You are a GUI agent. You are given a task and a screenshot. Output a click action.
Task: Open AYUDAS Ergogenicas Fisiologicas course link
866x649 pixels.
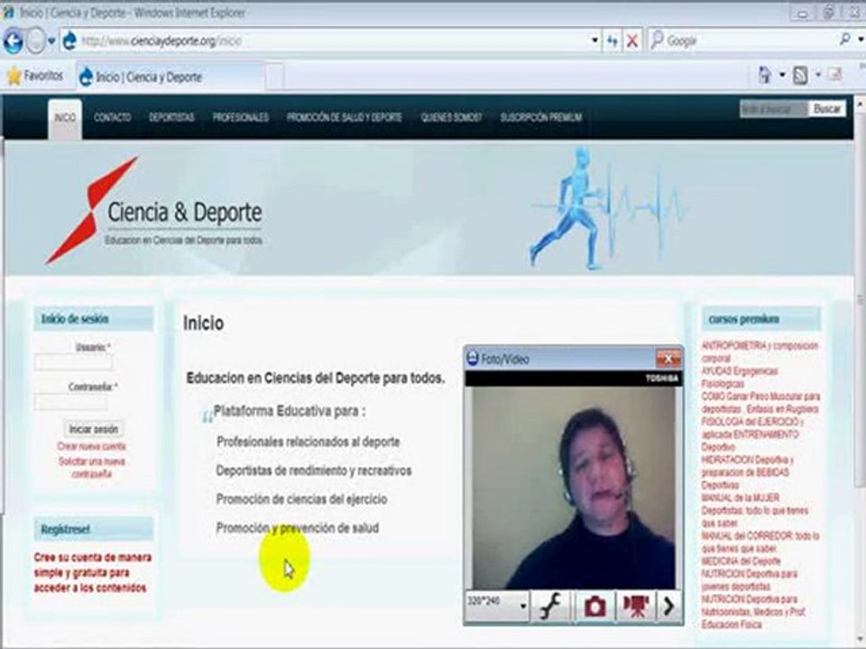click(740, 377)
